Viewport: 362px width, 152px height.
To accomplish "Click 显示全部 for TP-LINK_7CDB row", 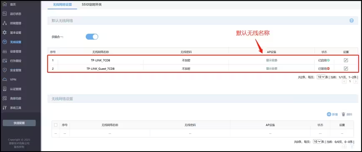I will point(272,60).
